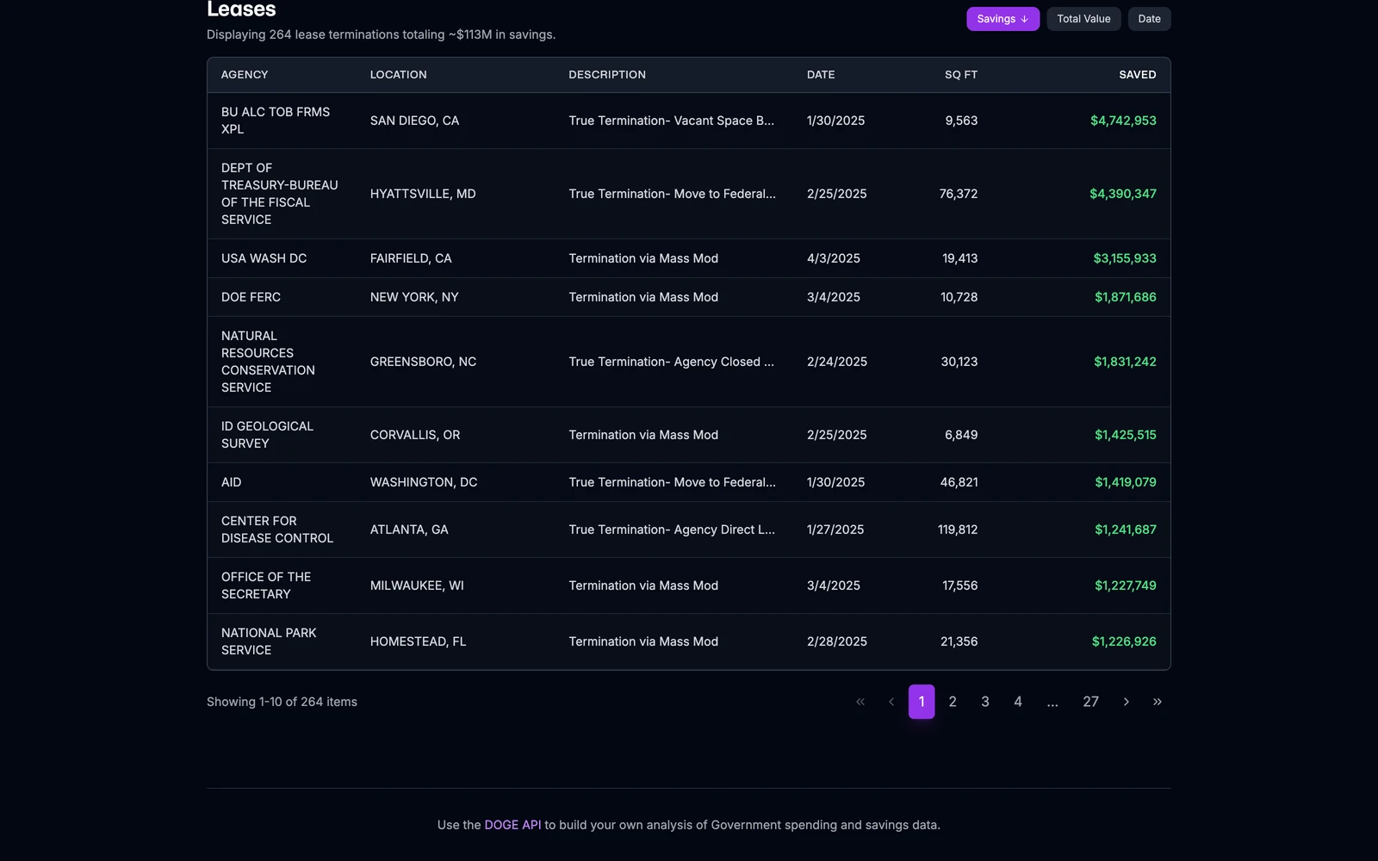Select the ID GEOLOGICAL SURVEY agency cell

point(267,435)
